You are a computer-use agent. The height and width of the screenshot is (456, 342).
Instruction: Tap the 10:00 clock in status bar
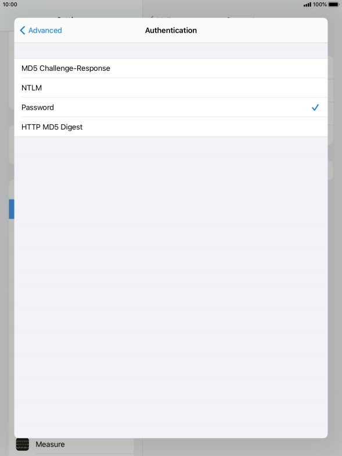[10, 5]
